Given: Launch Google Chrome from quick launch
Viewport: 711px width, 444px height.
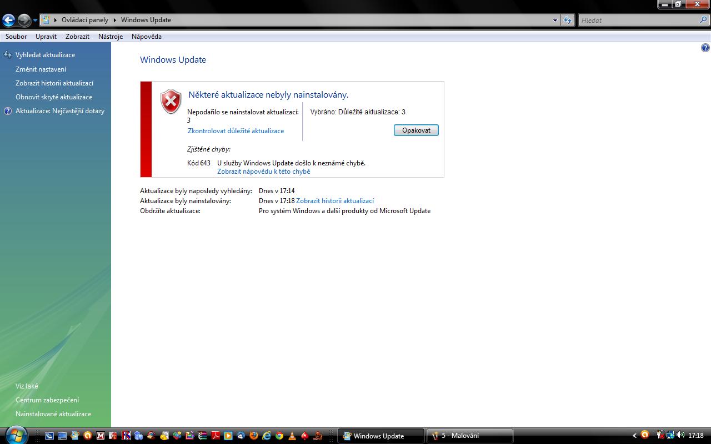Looking at the screenshot, I should (279, 436).
